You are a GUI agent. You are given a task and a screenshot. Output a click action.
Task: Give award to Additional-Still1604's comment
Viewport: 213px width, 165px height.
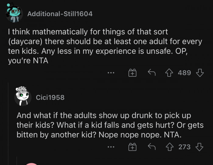click(x=132, y=73)
